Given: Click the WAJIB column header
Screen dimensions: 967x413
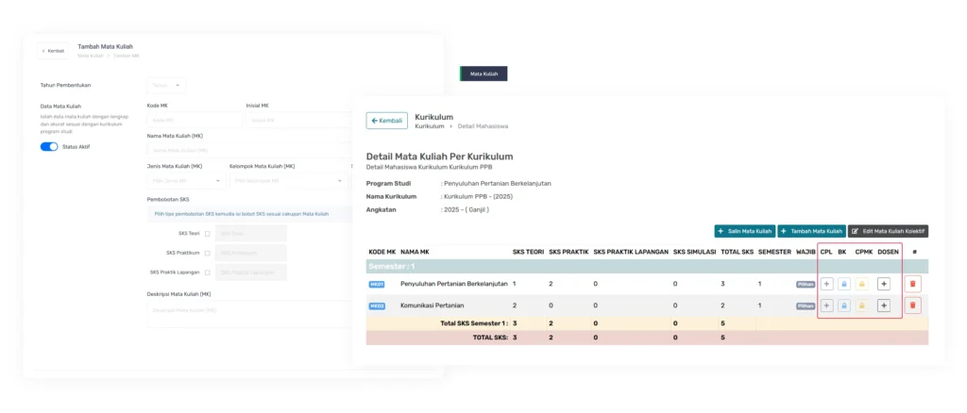Looking at the screenshot, I should (x=806, y=252).
